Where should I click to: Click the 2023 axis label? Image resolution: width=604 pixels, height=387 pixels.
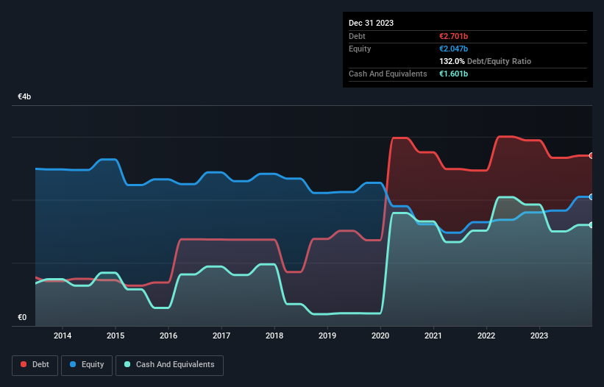tap(539, 335)
